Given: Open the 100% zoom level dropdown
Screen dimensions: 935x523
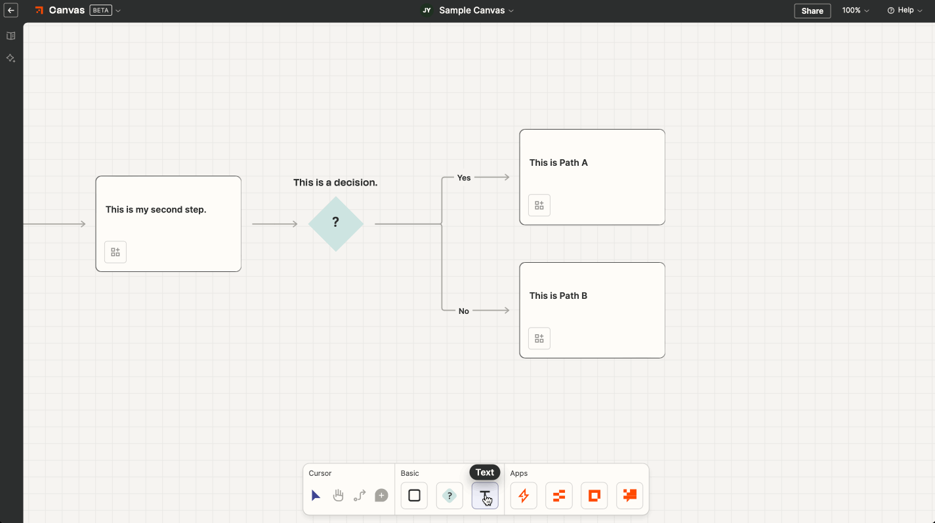Looking at the screenshot, I should [x=856, y=10].
